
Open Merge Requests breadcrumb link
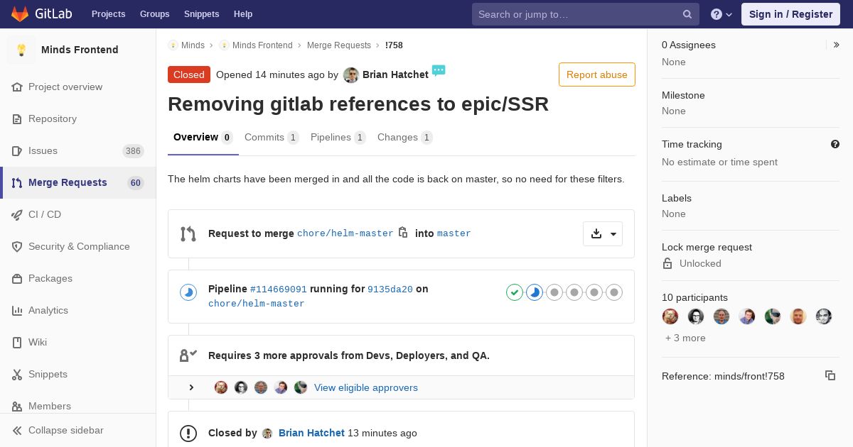point(339,45)
